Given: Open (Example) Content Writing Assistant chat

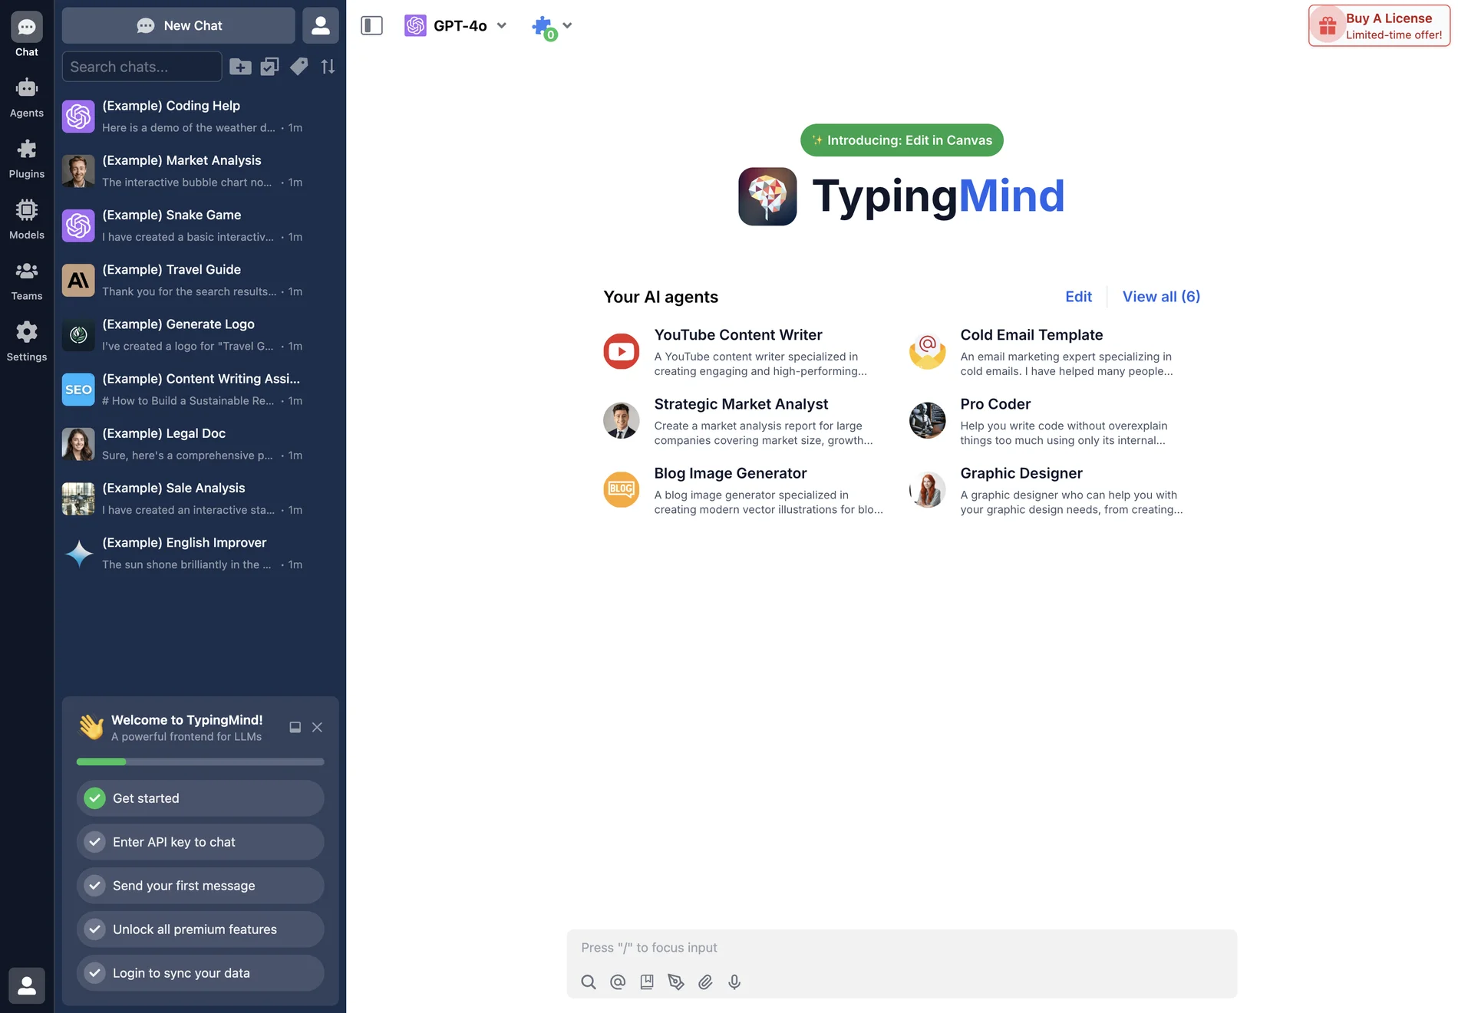Looking at the screenshot, I should [200, 389].
